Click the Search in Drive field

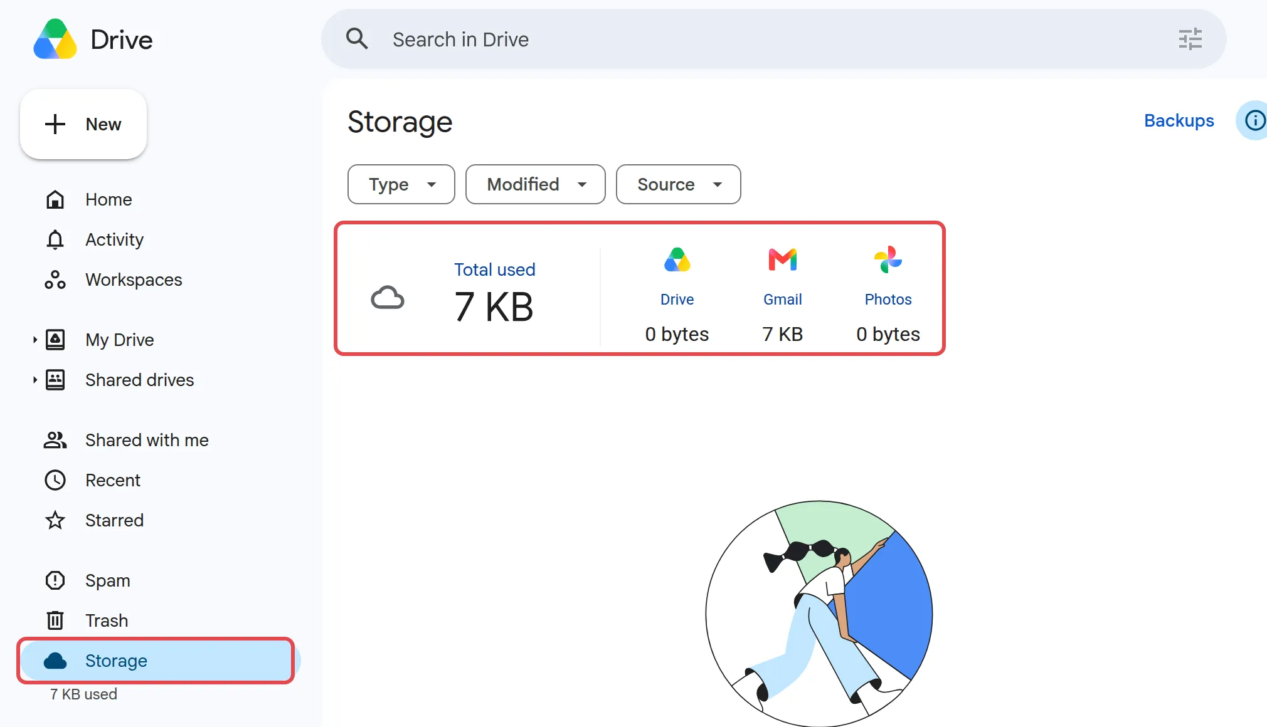tap(774, 39)
